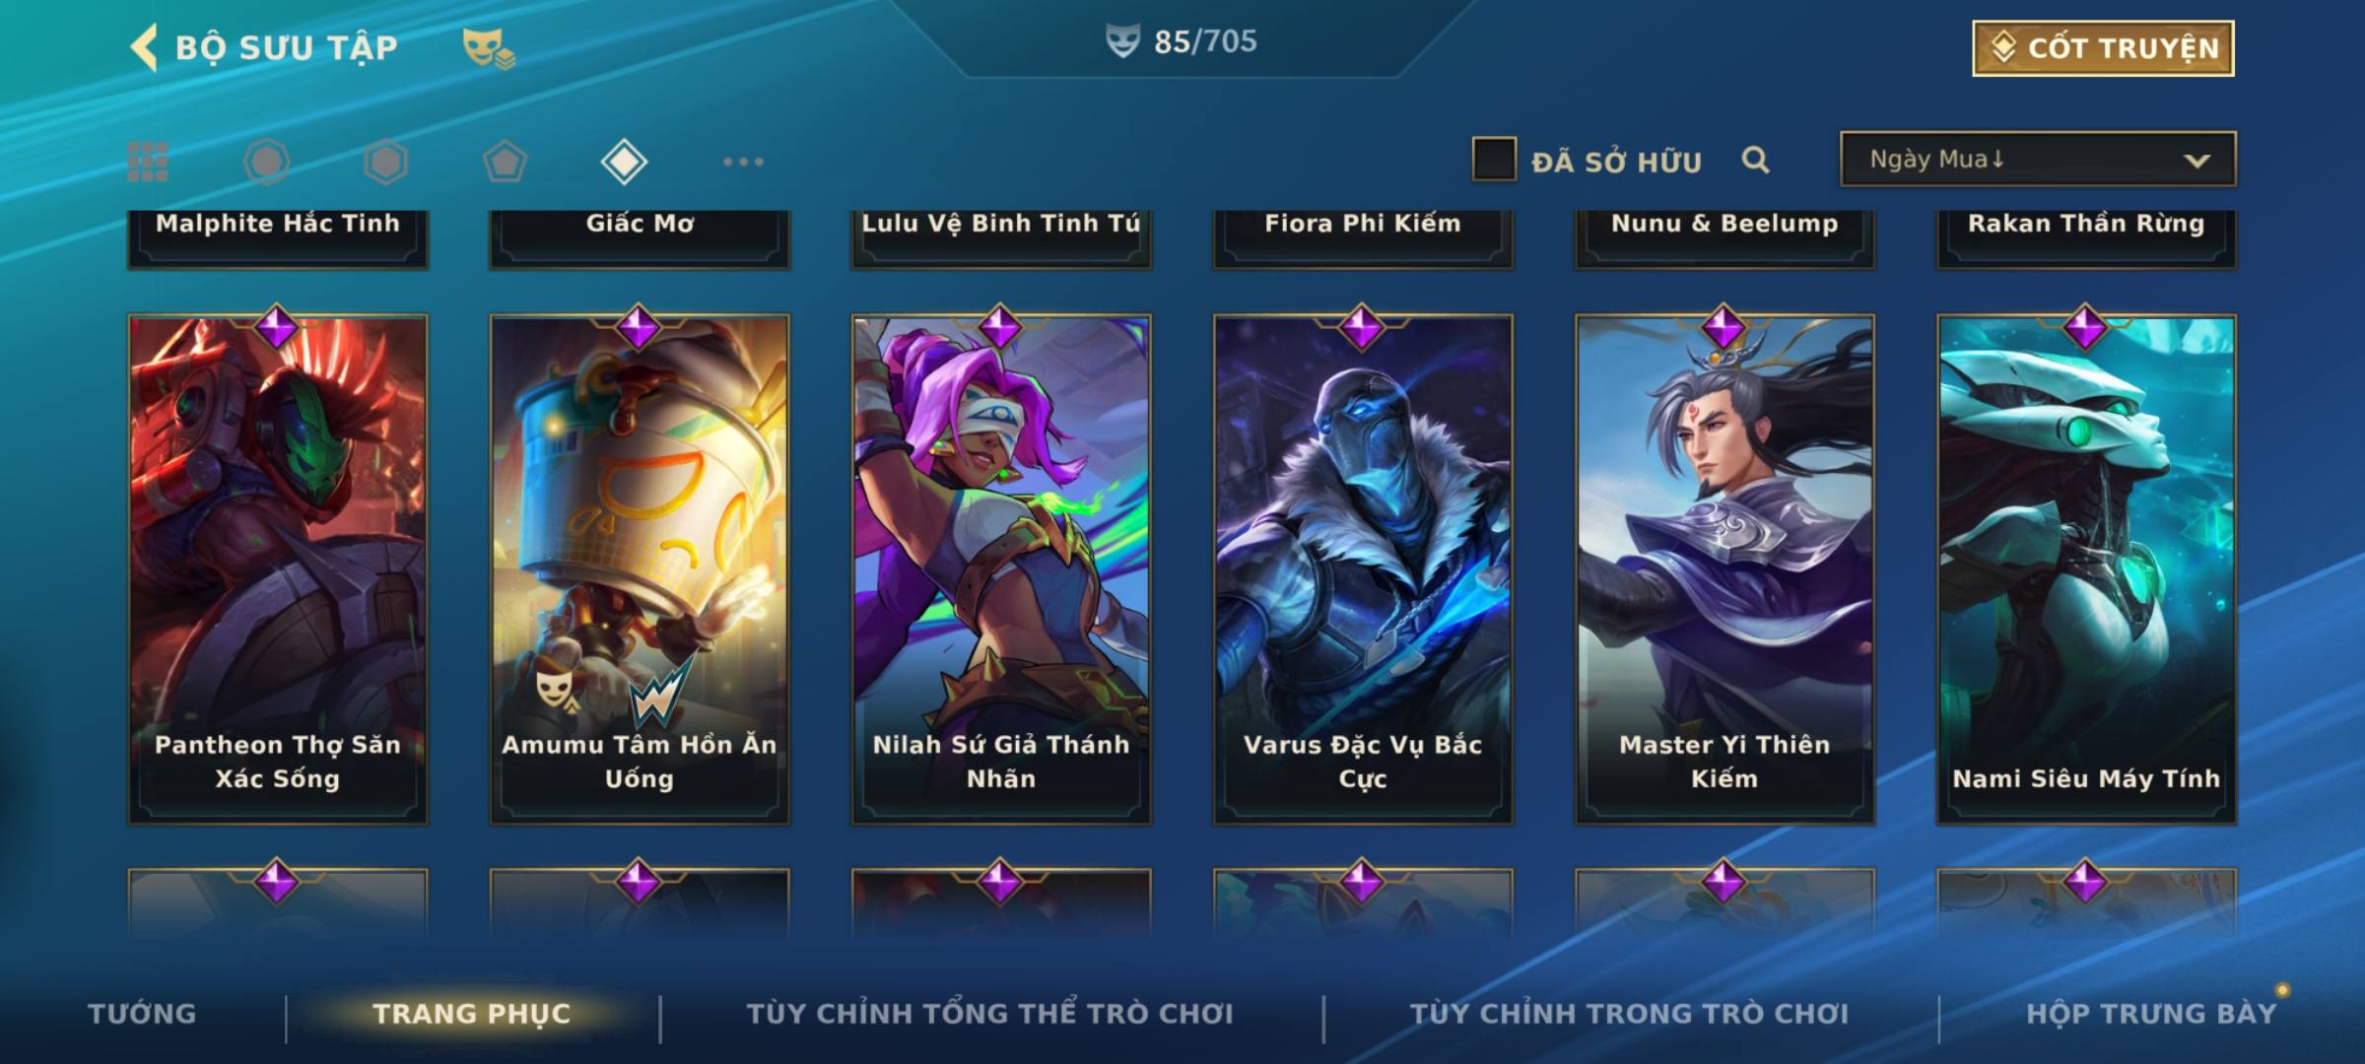
Task: Select the diamond rarity filter icon
Action: [624, 162]
